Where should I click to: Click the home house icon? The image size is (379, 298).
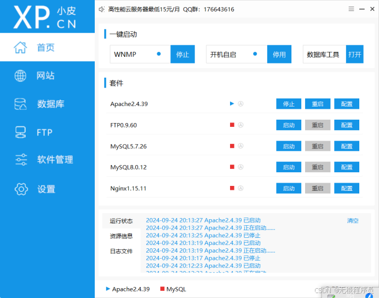20,47
